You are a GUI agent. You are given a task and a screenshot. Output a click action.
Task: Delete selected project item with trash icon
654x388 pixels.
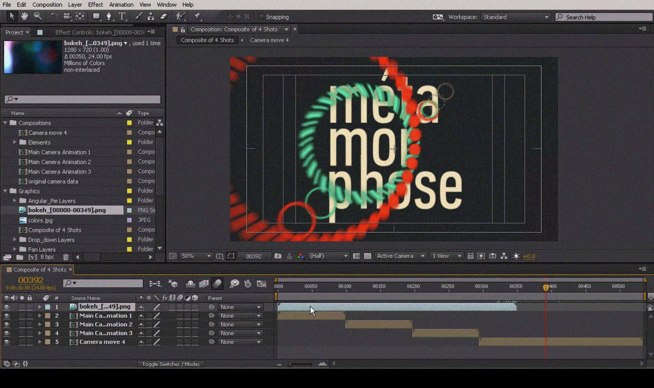coord(66,257)
